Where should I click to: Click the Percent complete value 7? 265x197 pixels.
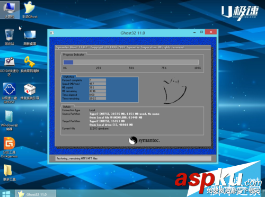(x=98, y=80)
